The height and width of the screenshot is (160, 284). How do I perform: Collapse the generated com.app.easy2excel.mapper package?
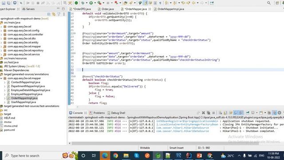coord(1,78)
